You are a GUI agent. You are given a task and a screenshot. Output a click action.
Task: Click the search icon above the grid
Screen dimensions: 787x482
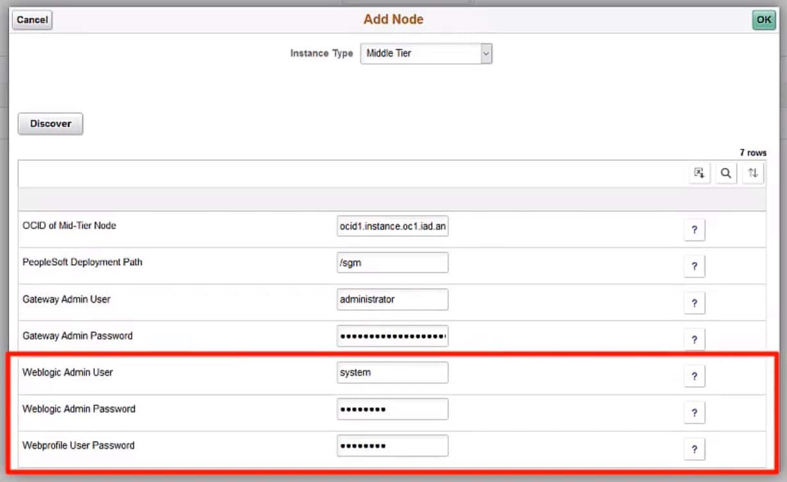tap(726, 172)
